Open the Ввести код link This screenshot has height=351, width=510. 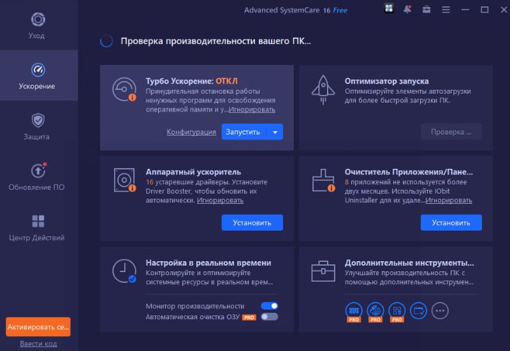(x=38, y=343)
